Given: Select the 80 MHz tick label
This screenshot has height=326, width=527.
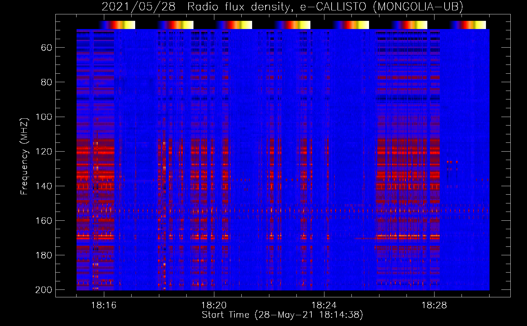Looking at the screenshot, I should (x=47, y=82).
